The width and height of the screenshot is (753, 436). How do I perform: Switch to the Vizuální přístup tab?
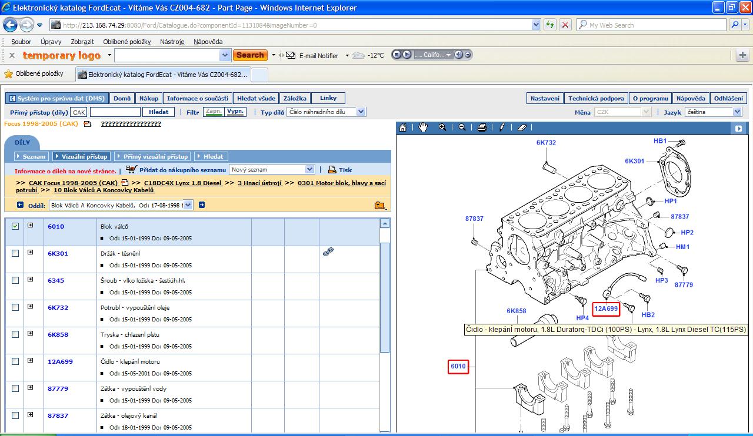81,156
